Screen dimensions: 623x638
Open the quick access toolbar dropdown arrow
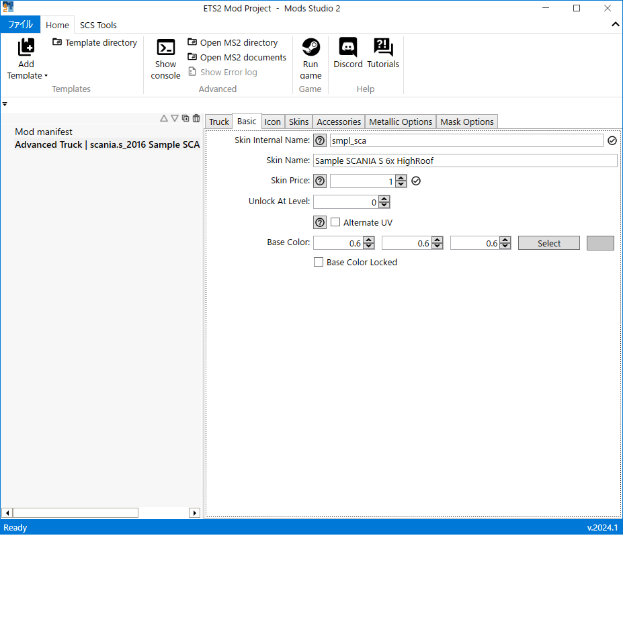(5, 104)
